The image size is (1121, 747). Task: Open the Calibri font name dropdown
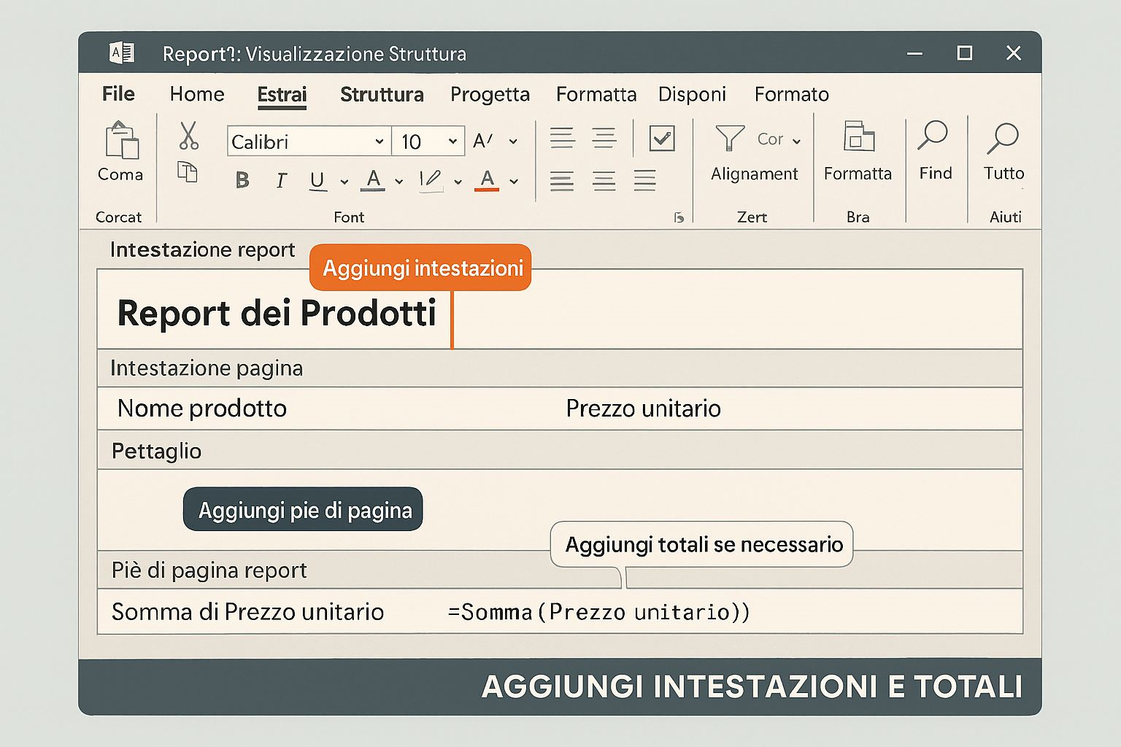379,142
